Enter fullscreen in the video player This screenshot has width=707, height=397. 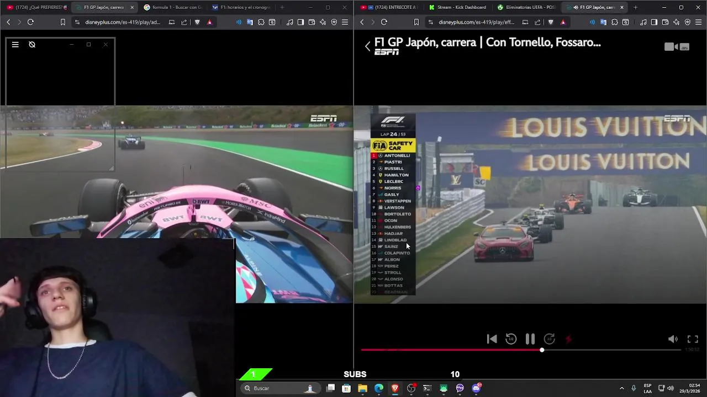(x=693, y=339)
